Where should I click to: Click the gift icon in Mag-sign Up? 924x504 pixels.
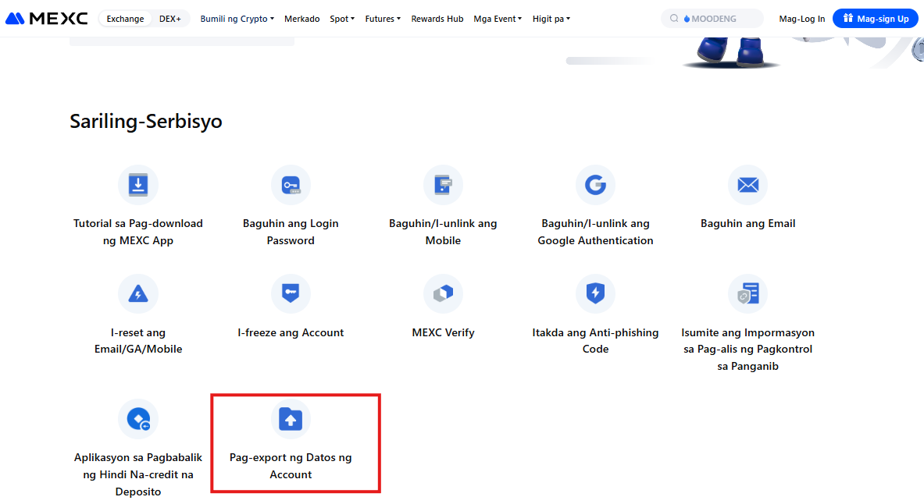click(x=848, y=18)
